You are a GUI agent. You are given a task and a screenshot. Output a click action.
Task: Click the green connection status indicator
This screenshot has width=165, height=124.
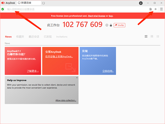(3, 9)
